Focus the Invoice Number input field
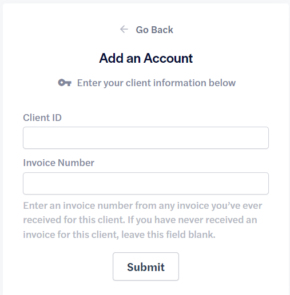 (146, 184)
